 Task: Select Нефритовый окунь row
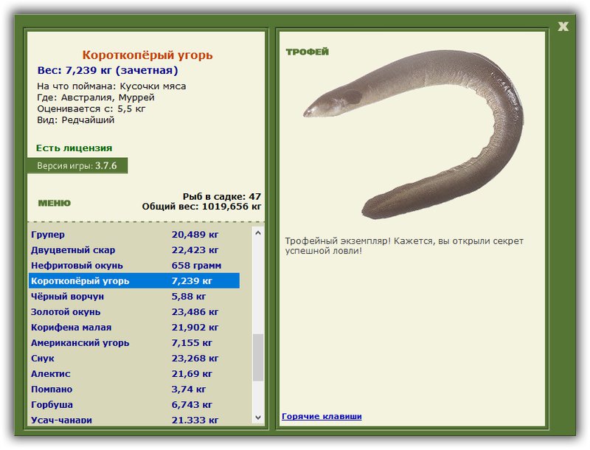click(x=134, y=266)
